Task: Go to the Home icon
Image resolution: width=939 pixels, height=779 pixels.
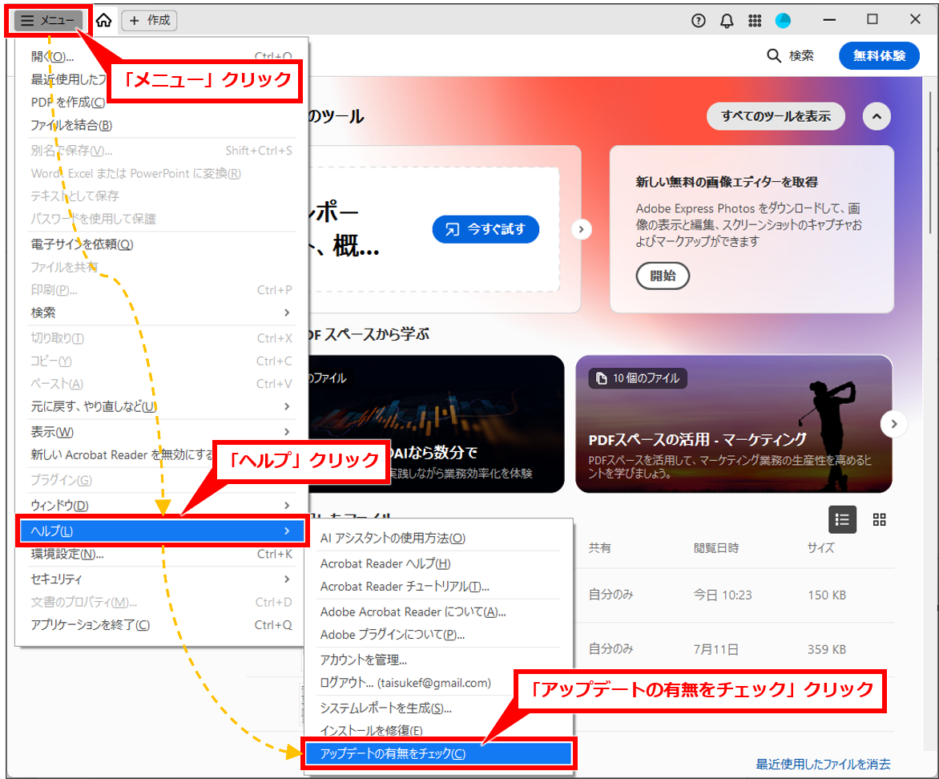Action: pos(103,20)
